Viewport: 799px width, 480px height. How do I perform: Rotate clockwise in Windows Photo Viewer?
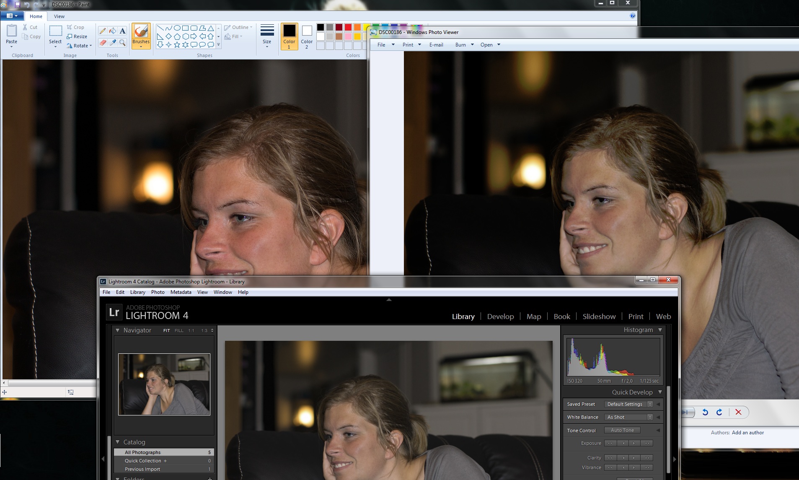[719, 412]
